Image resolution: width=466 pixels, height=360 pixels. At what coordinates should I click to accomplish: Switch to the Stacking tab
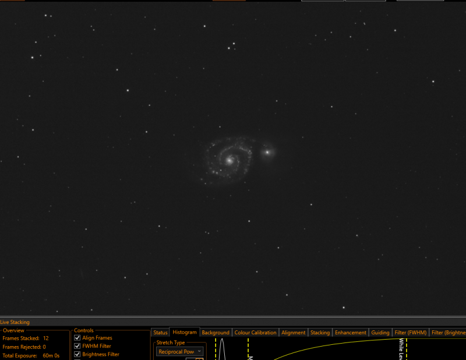click(320, 333)
